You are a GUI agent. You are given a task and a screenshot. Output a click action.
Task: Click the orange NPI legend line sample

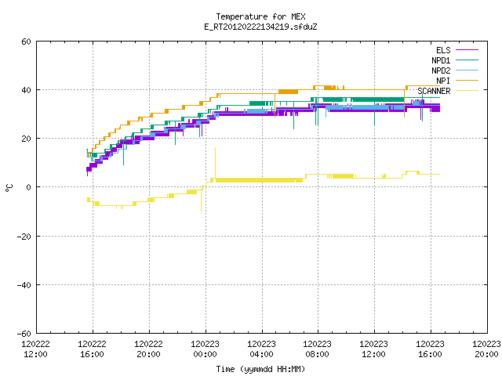pos(467,80)
